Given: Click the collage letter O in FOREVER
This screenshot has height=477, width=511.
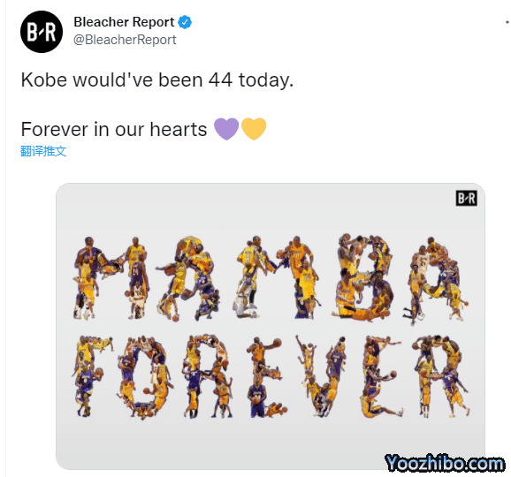Looking at the screenshot, I should [144, 377].
